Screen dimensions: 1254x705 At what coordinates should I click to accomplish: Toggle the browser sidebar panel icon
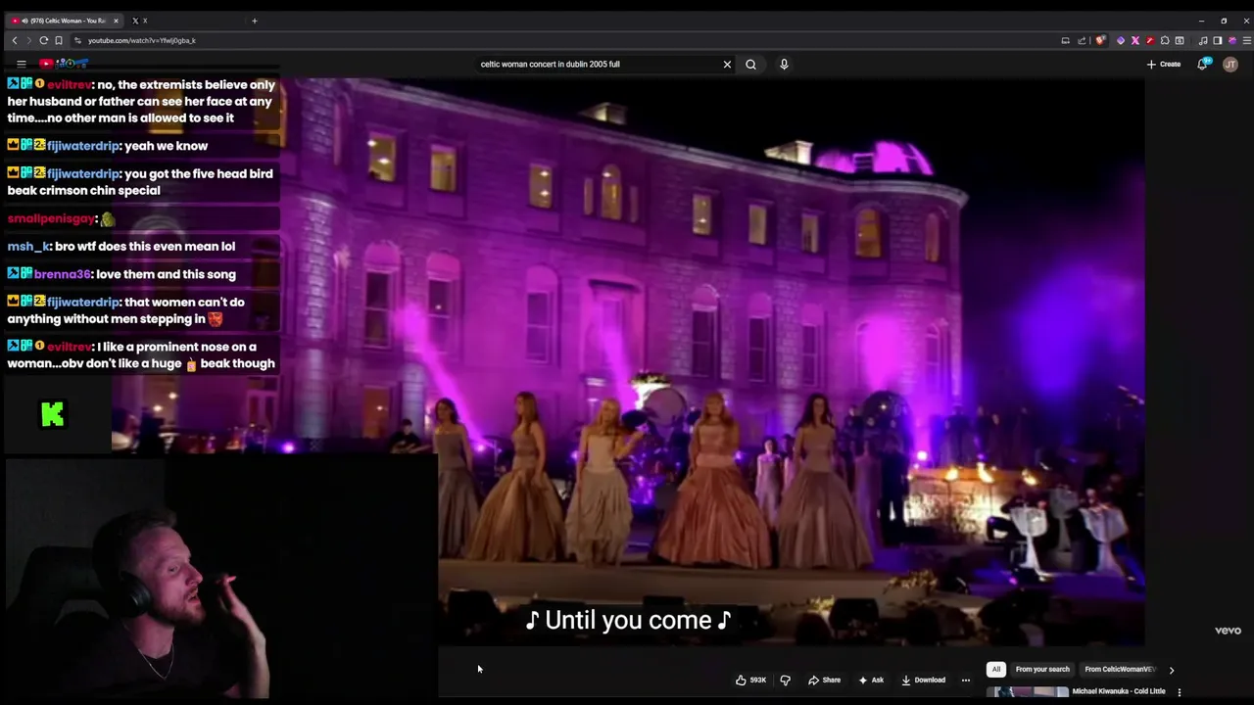[1217, 40]
